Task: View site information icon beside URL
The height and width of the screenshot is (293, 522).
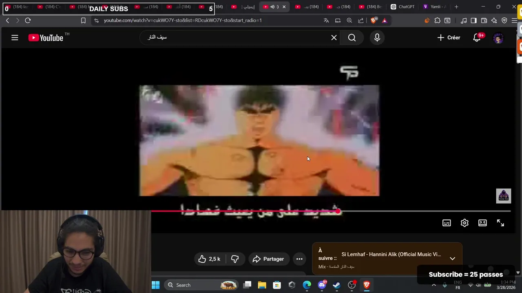Action: click(x=96, y=20)
